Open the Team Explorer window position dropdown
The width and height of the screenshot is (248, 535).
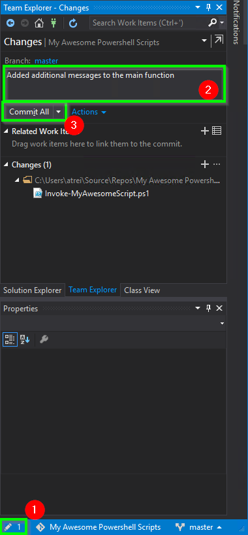click(x=198, y=7)
